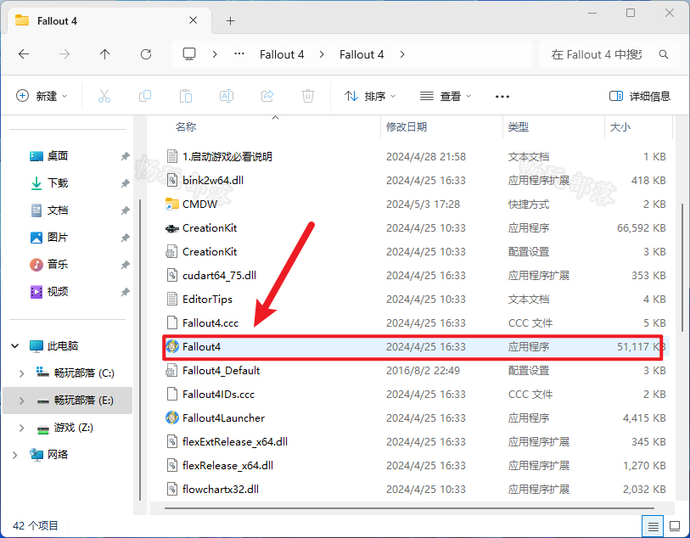Click the Copy icon in toolbar

pos(145,96)
